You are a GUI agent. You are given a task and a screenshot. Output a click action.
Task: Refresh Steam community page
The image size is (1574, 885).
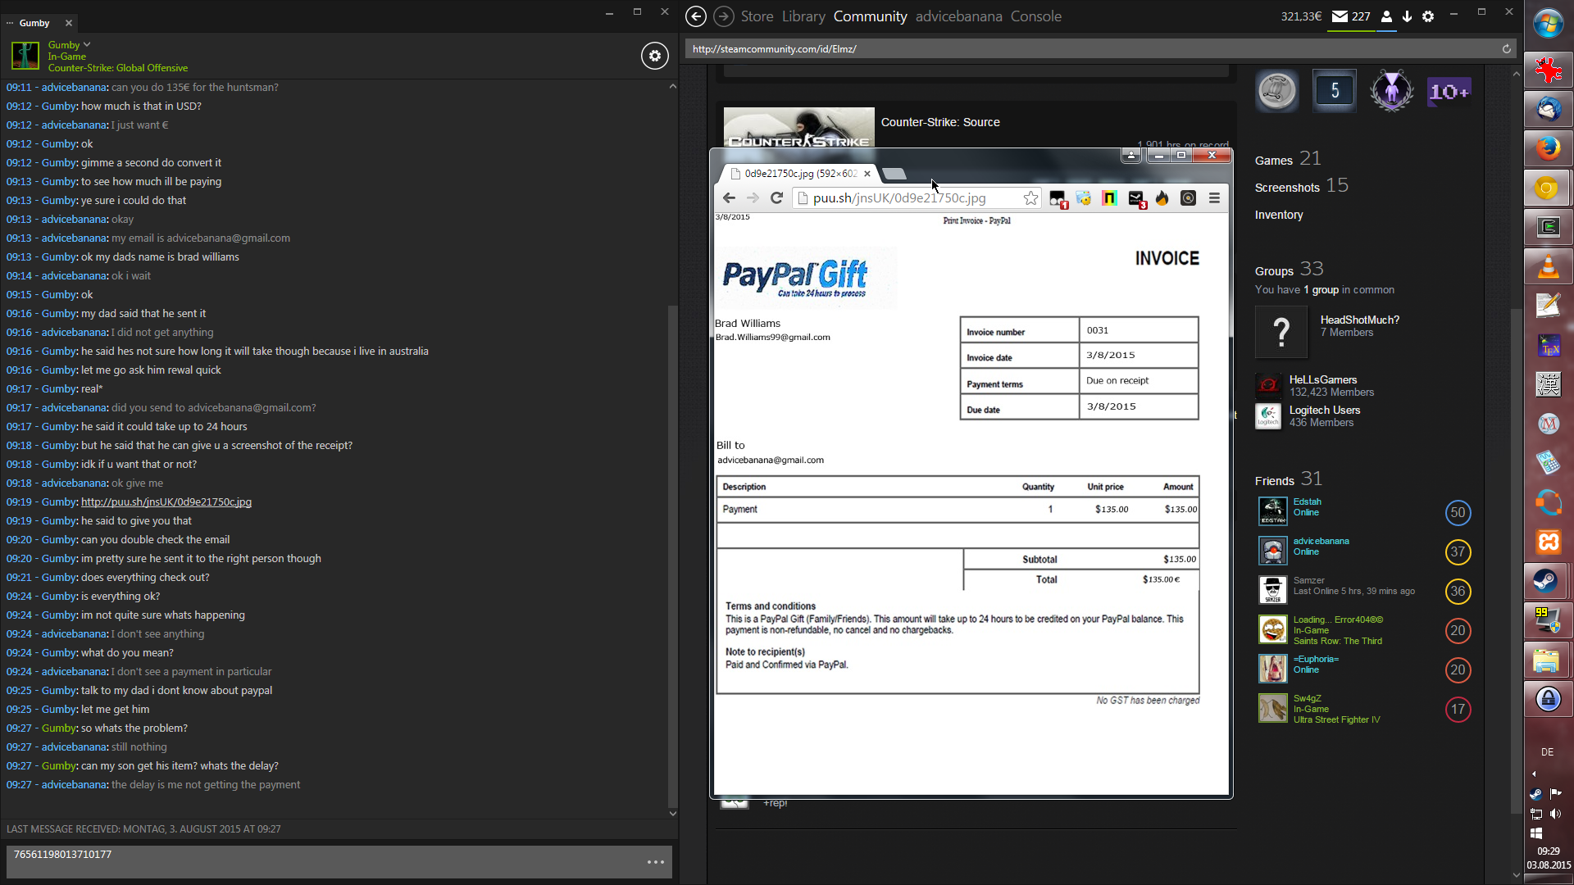1506,49
